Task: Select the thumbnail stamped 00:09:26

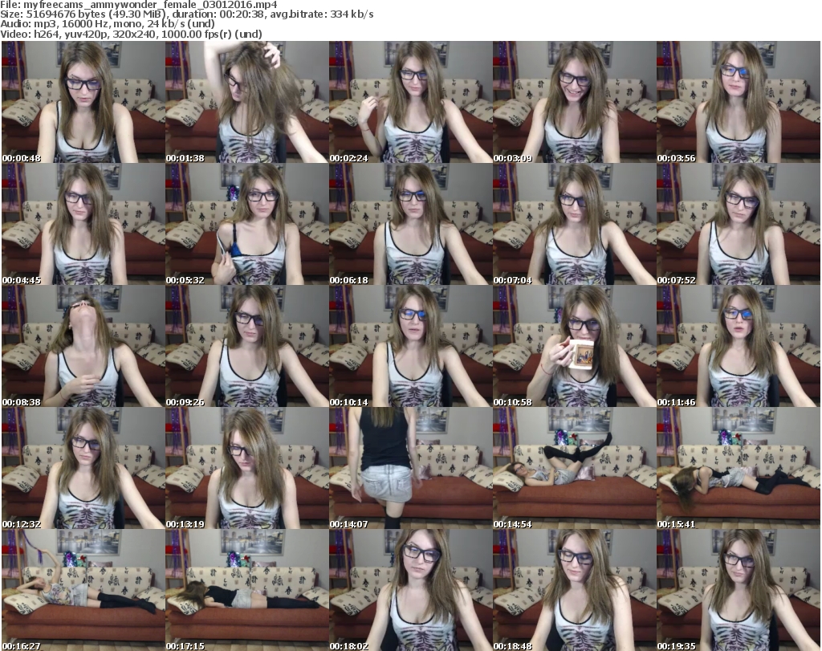Action: point(247,347)
